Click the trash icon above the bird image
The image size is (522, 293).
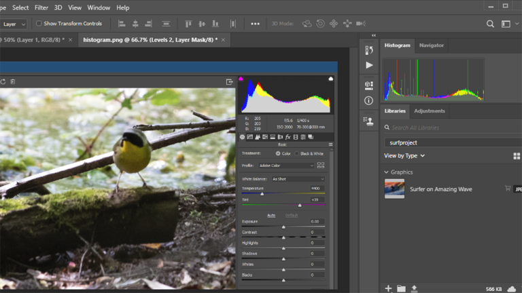click(x=13, y=81)
